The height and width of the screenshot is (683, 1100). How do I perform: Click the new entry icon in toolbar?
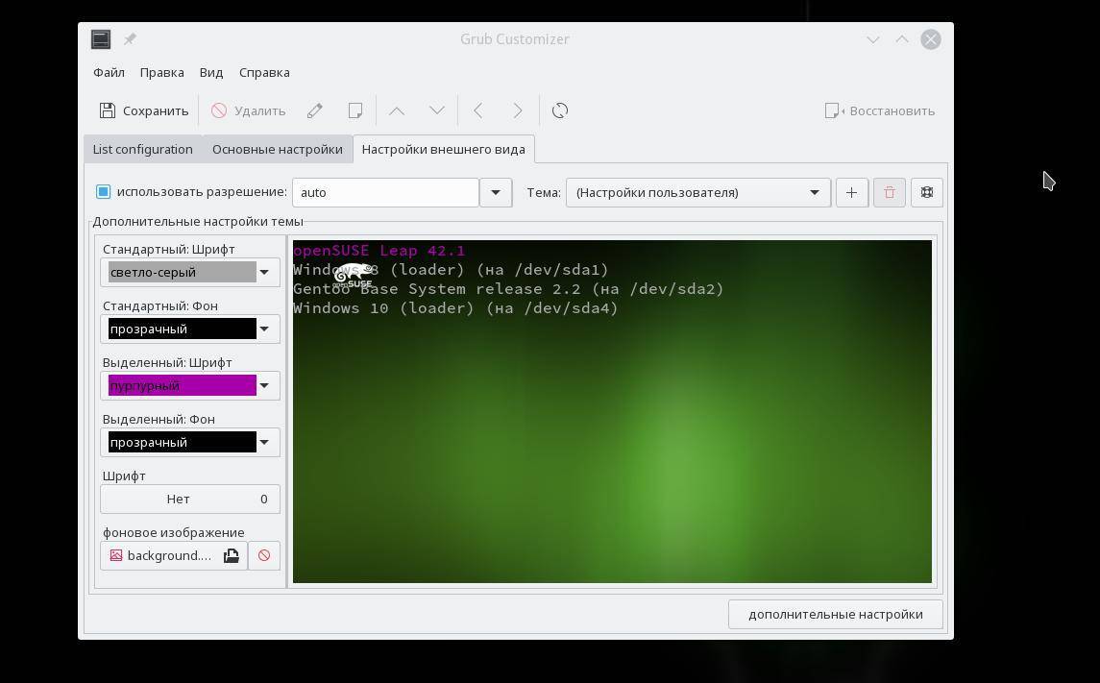(355, 110)
